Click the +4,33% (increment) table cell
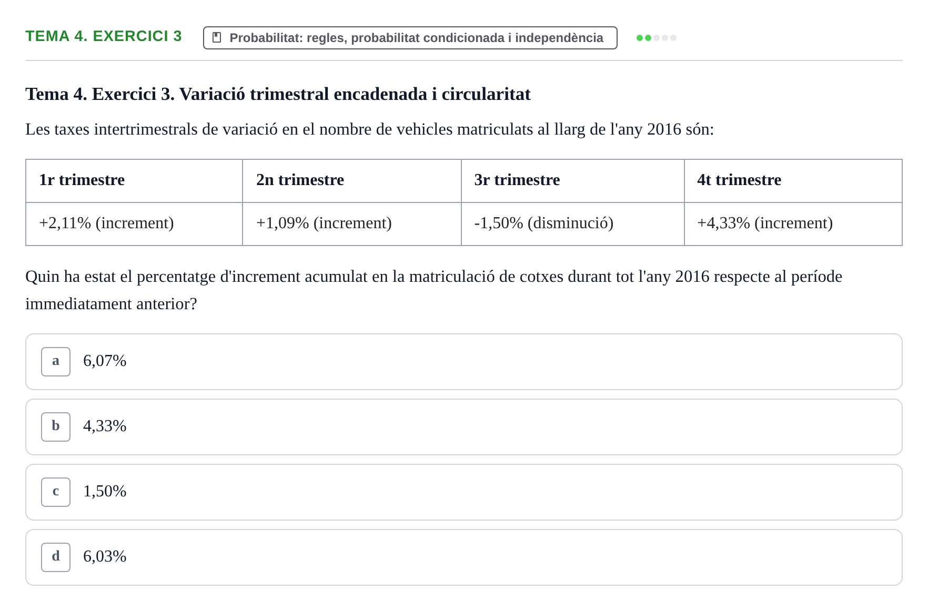The width and height of the screenshot is (928, 611). [793, 224]
